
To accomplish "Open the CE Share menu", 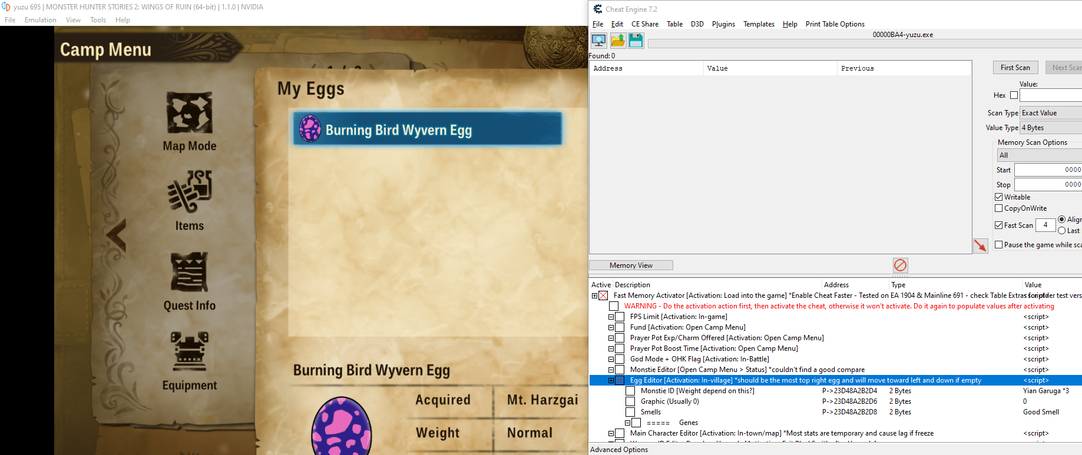I will (x=645, y=24).
